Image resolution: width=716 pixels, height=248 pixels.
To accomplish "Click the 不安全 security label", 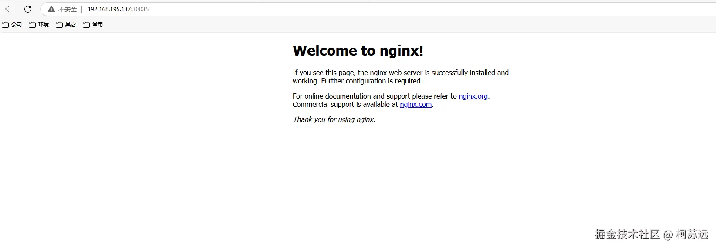I will (x=68, y=9).
